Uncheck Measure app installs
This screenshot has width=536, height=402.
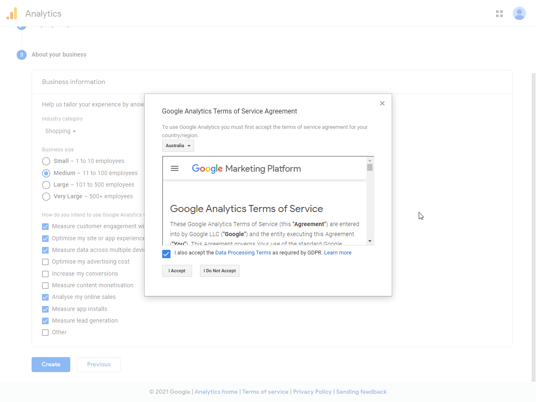pyautogui.click(x=45, y=309)
